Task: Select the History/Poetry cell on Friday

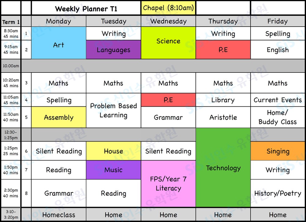Action: click(x=278, y=193)
